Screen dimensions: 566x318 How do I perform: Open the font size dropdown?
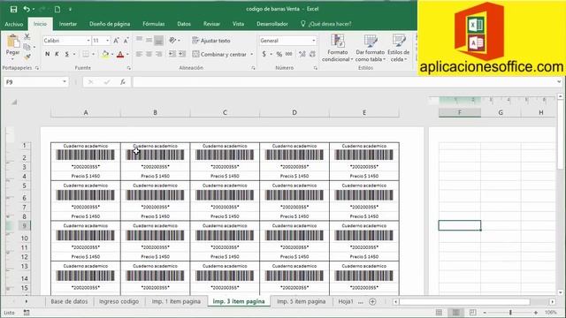tap(108, 41)
